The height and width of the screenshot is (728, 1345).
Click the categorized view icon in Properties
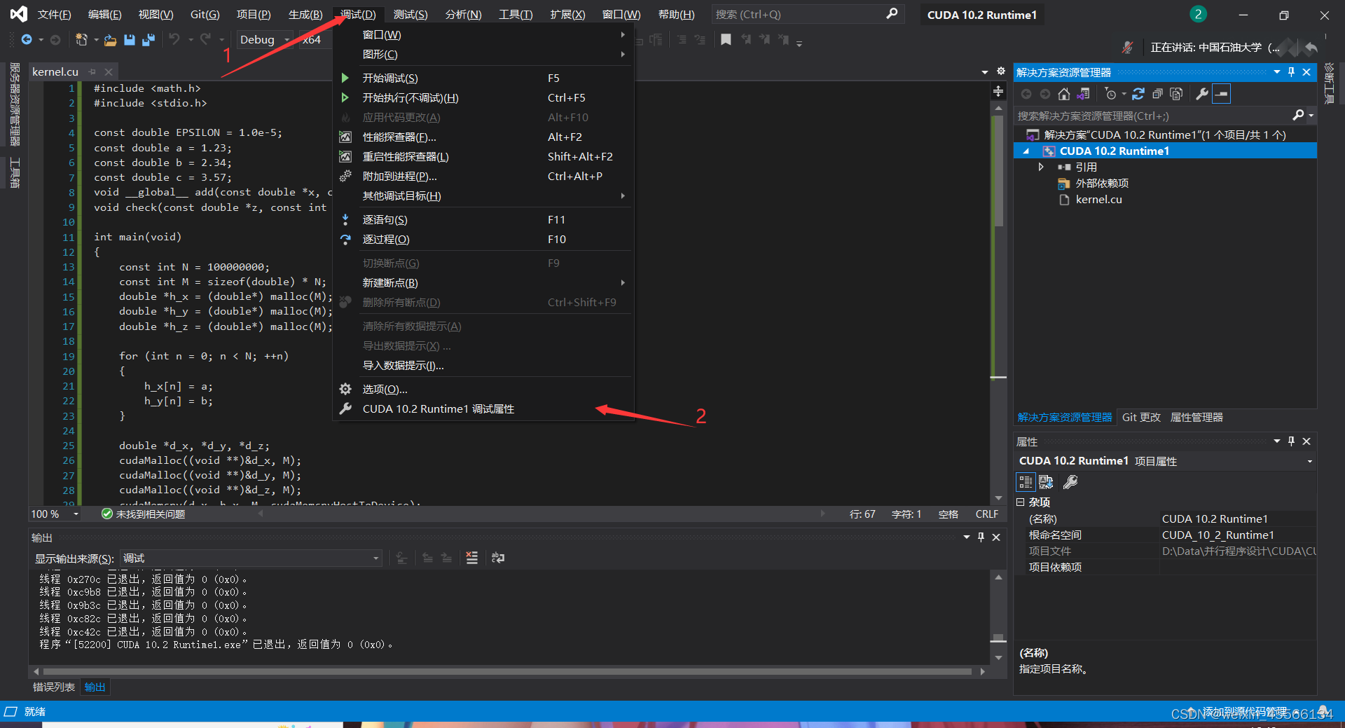[1026, 482]
